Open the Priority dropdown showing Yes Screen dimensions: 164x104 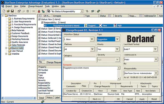[117, 49]
